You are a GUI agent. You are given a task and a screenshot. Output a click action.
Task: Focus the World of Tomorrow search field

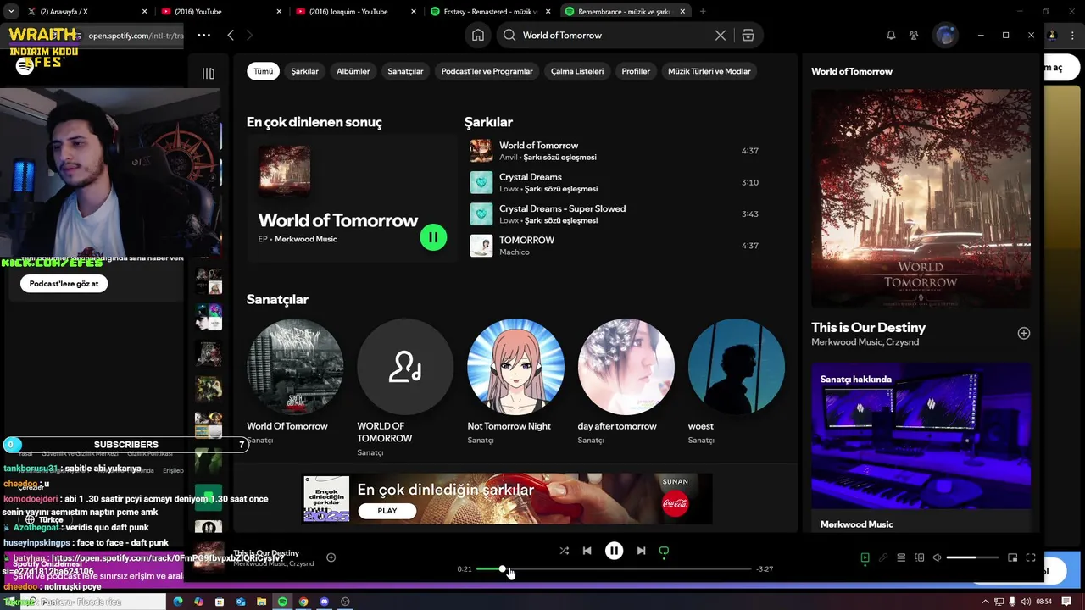point(615,35)
